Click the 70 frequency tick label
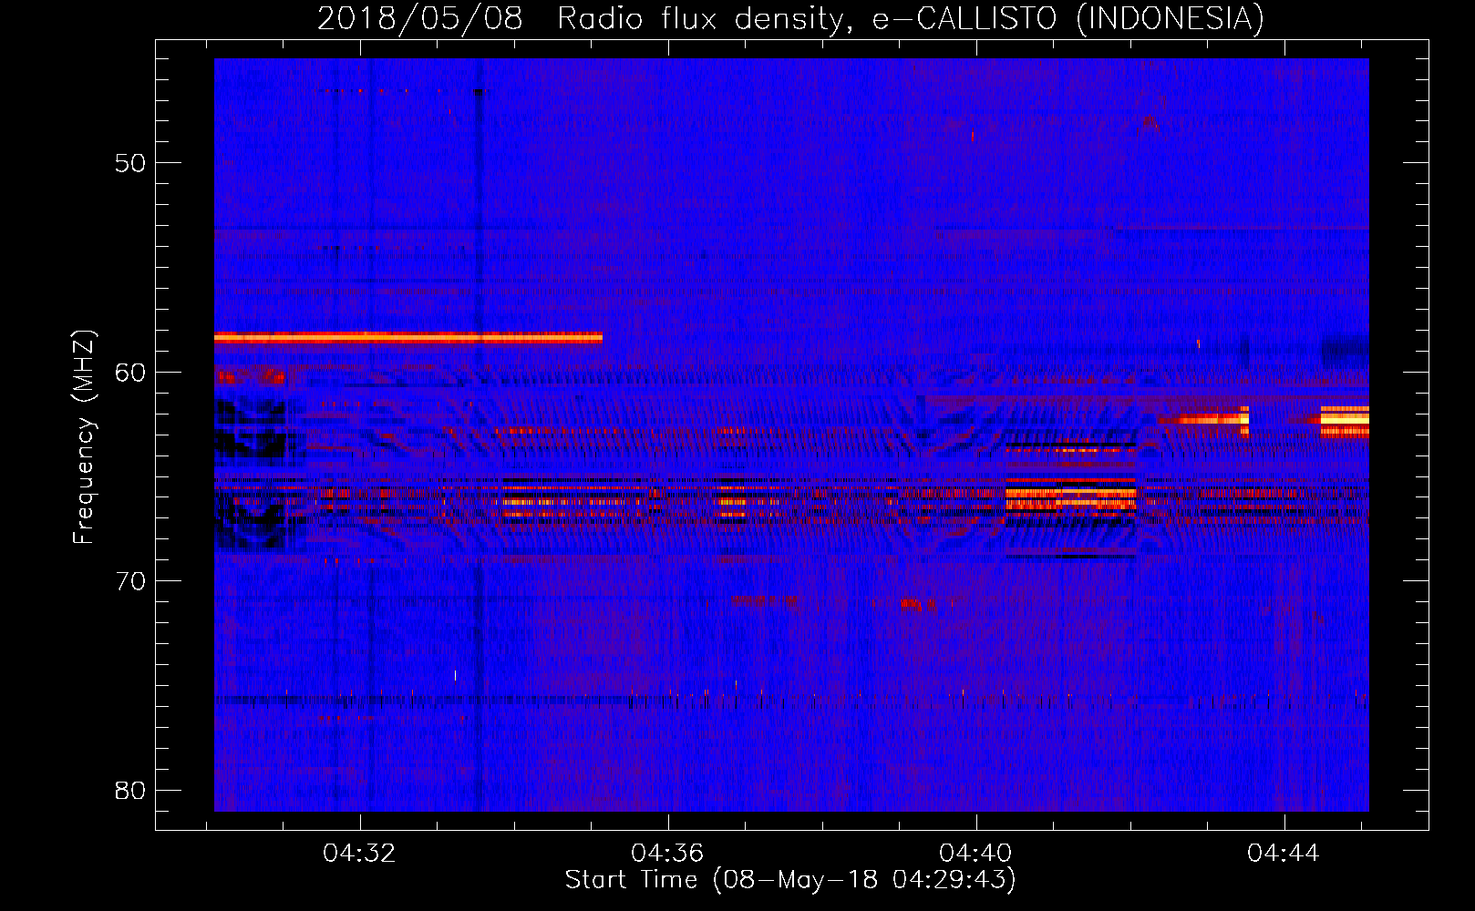The width and height of the screenshot is (1475, 911). point(130,580)
